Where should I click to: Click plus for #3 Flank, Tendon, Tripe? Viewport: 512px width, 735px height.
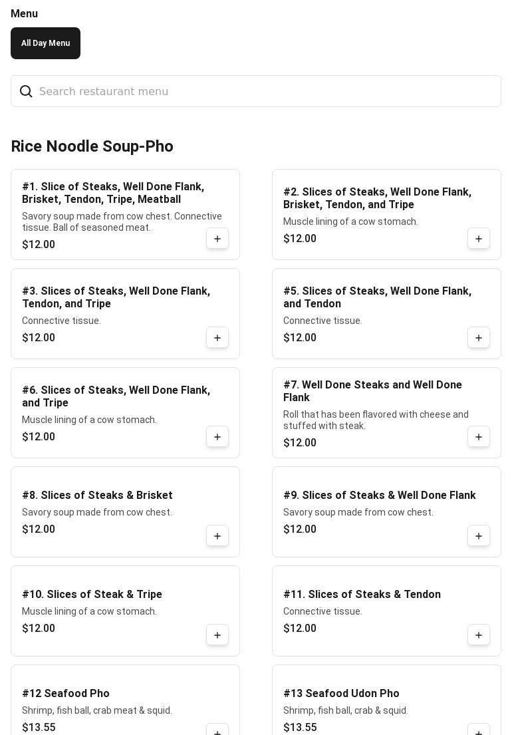pyautogui.click(x=217, y=338)
